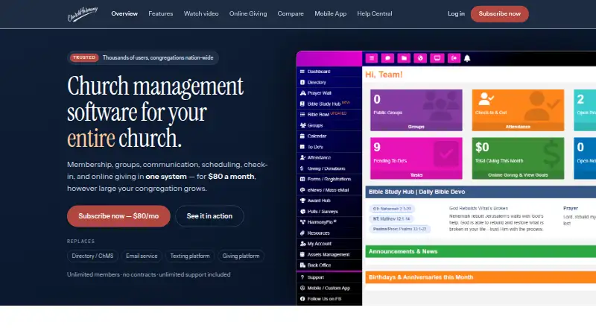Screen dimensions: 596x328
Task: Click the Bible Study Hub book icon
Action: [x=302, y=104]
